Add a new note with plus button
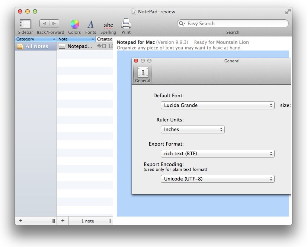This screenshot has width=307, height=247. pyautogui.click(x=63, y=221)
